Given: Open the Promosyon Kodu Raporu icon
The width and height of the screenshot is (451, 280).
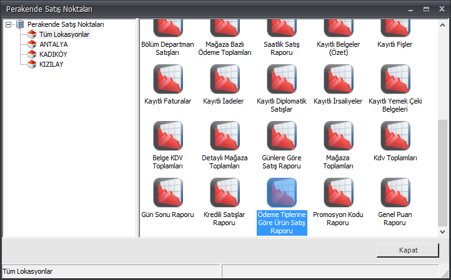Looking at the screenshot, I should pos(339,193).
